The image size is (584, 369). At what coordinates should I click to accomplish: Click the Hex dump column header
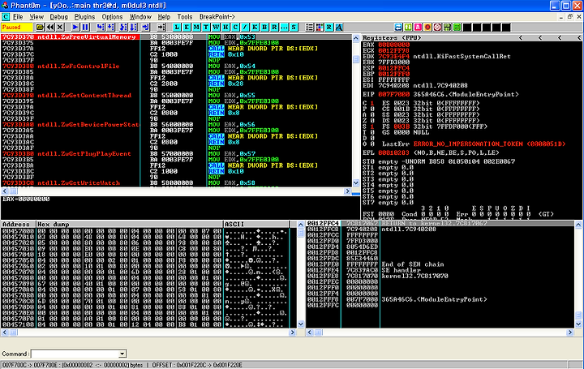tap(129, 224)
